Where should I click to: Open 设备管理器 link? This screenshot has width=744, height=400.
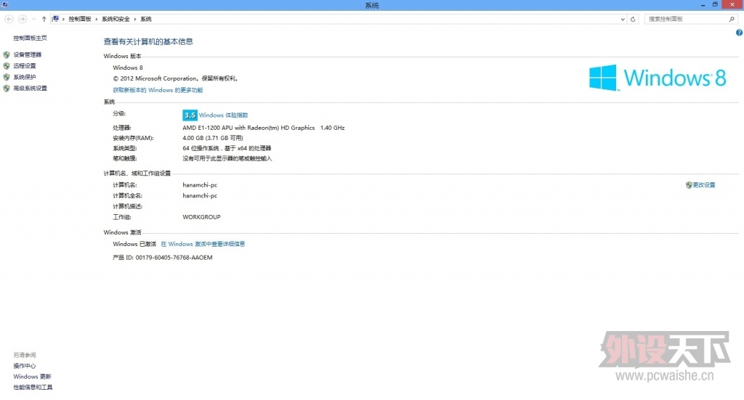click(x=27, y=54)
